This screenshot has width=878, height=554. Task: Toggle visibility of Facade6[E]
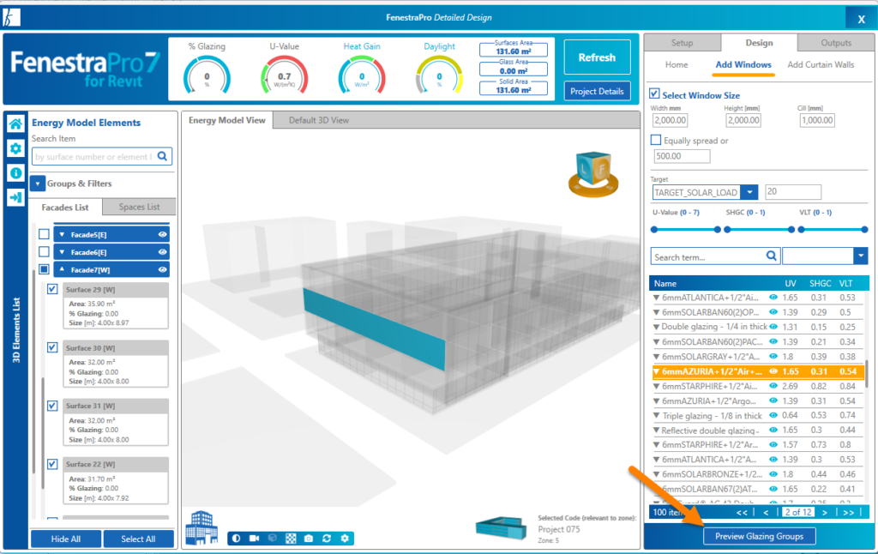pyautogui.click(x=162, y=252)
